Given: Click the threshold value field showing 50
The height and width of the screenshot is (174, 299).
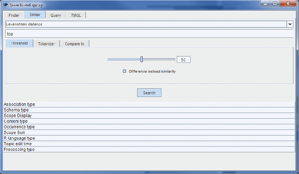Looking at the screenshot, I should [x=184, y=60].
